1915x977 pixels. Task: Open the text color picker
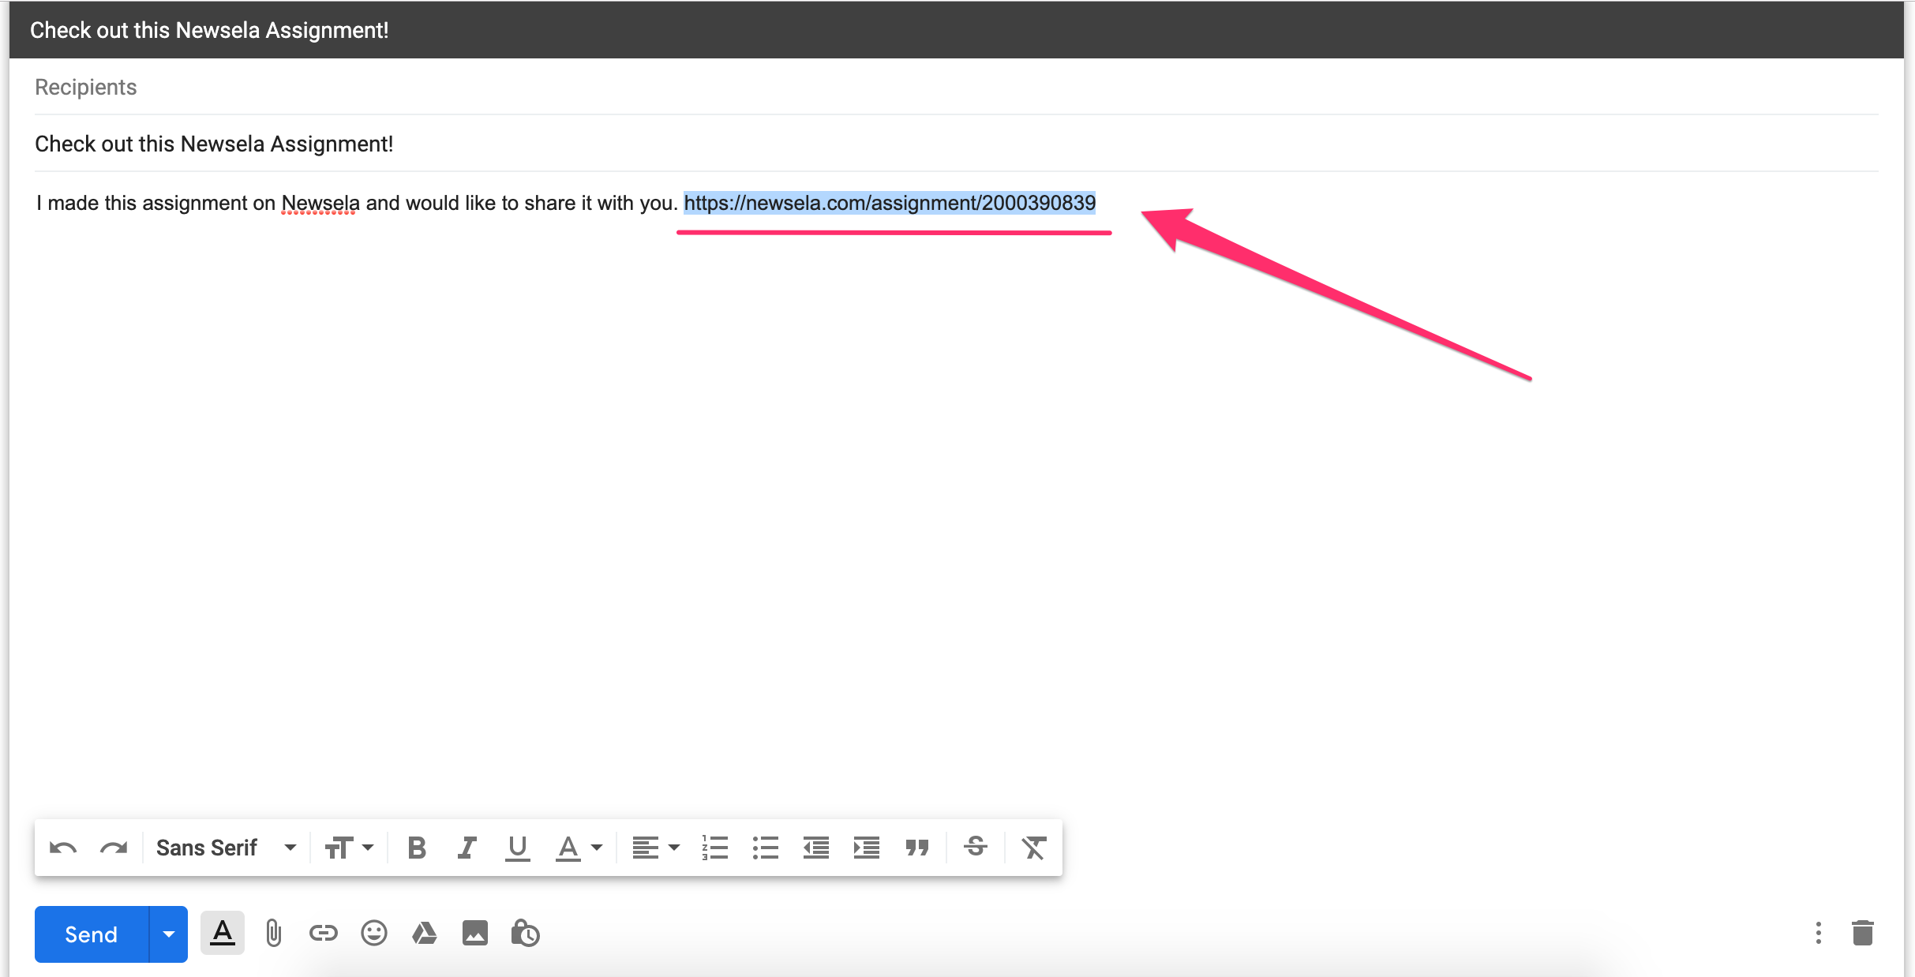[x=579, y=848]
